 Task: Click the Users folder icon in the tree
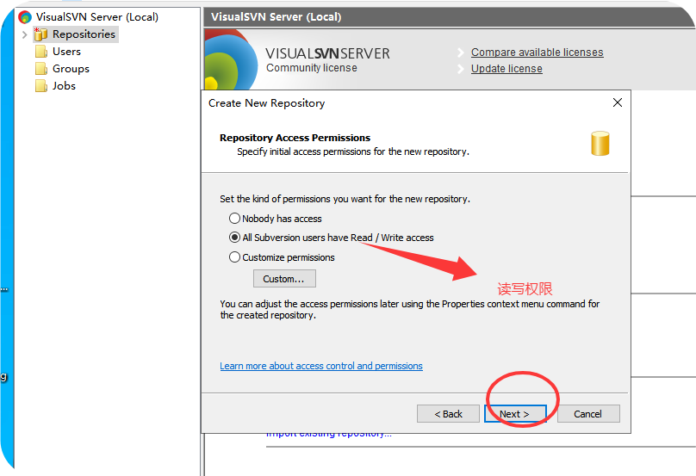pos(41,52)
